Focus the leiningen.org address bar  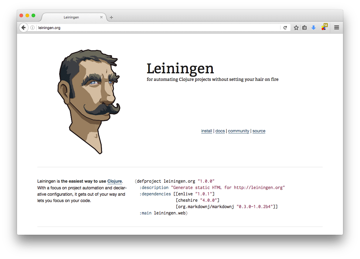[158, 28]
